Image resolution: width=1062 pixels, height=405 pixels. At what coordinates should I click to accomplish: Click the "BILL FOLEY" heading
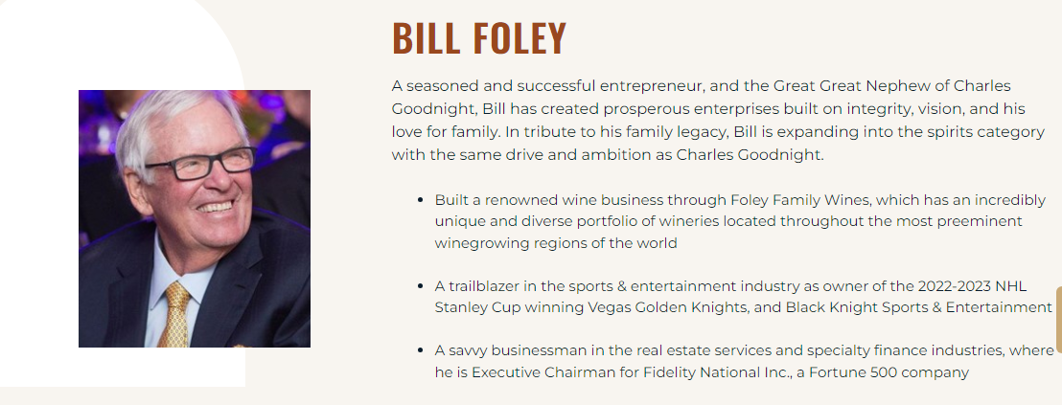pyautogui.click(x=479, y=38)
